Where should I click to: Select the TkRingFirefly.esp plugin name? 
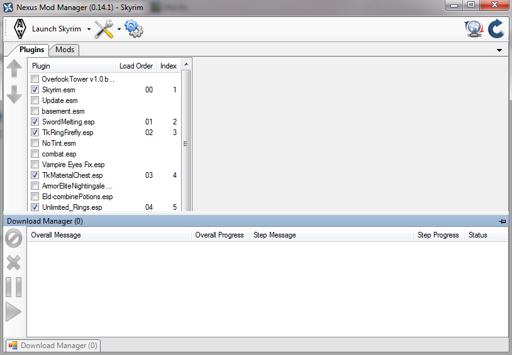pos(67,133)
